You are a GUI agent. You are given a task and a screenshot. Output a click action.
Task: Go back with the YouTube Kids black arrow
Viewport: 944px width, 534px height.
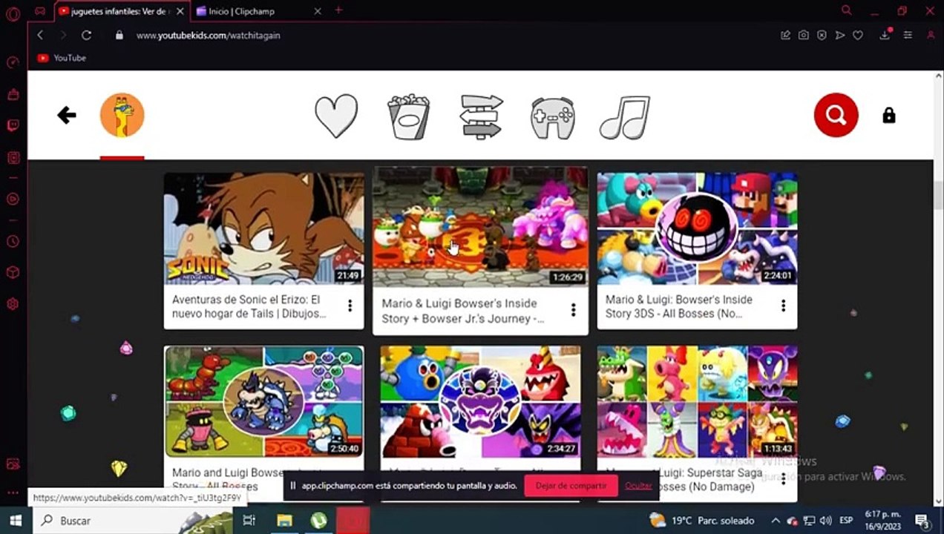(x=67, y=115)
